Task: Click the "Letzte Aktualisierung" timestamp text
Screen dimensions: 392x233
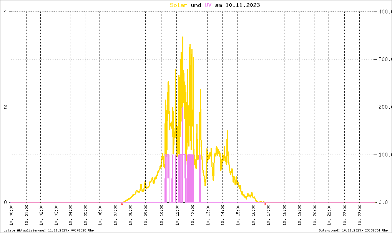Action: (x=48, y=230)
